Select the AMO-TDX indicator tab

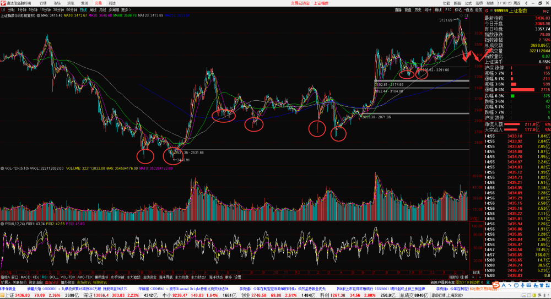coord(85,277)
